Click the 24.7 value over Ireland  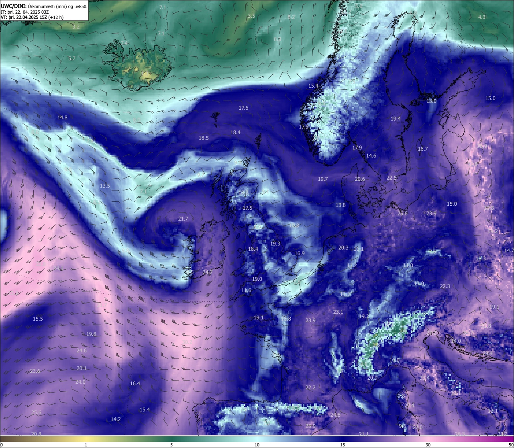[207, 272]
